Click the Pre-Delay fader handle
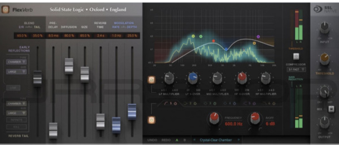 53,130
